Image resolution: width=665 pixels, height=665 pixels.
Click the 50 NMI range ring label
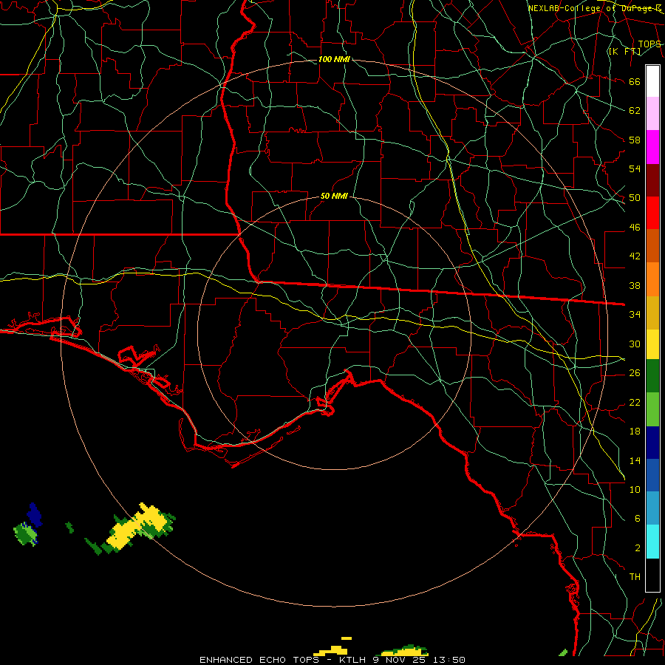(x=334, y=196)
